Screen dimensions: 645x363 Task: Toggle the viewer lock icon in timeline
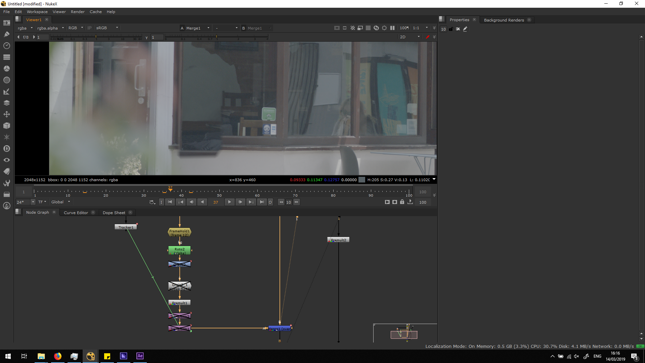pyautogui.click(x=402, y=202)
